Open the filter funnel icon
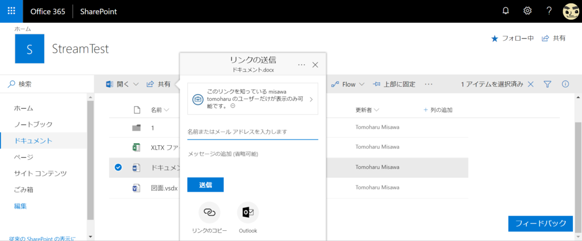The width and height of the screenshot is (582, 241). pos(547,84)
